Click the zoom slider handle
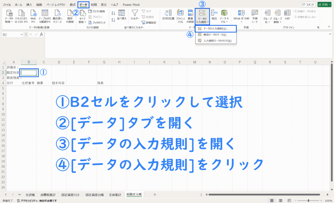Screen dimensions: 334x203 tap(308, 201)
